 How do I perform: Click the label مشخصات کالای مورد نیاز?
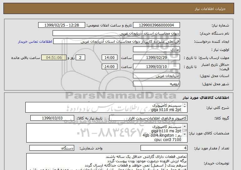(x=209, y=133)
